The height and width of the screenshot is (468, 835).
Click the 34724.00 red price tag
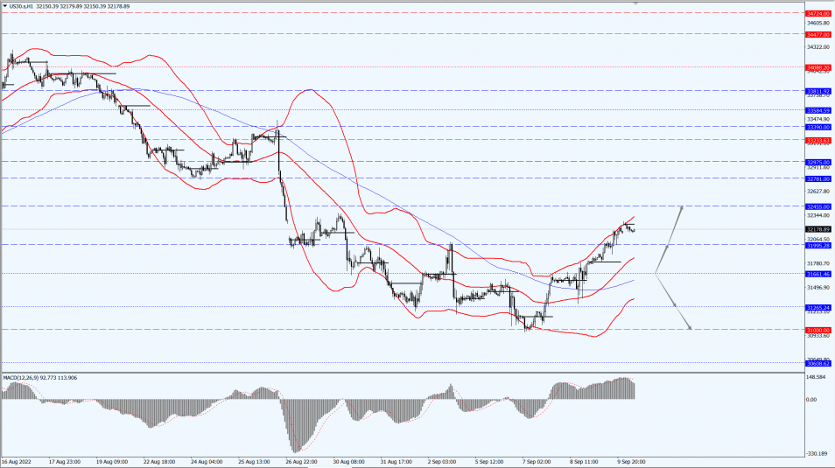tap(817, 13)
